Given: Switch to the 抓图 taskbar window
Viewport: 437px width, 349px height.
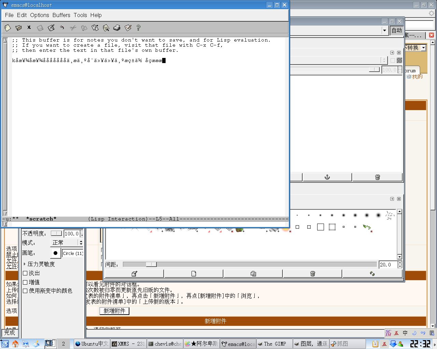Looking at the screenshot, I should coord(348,344).
